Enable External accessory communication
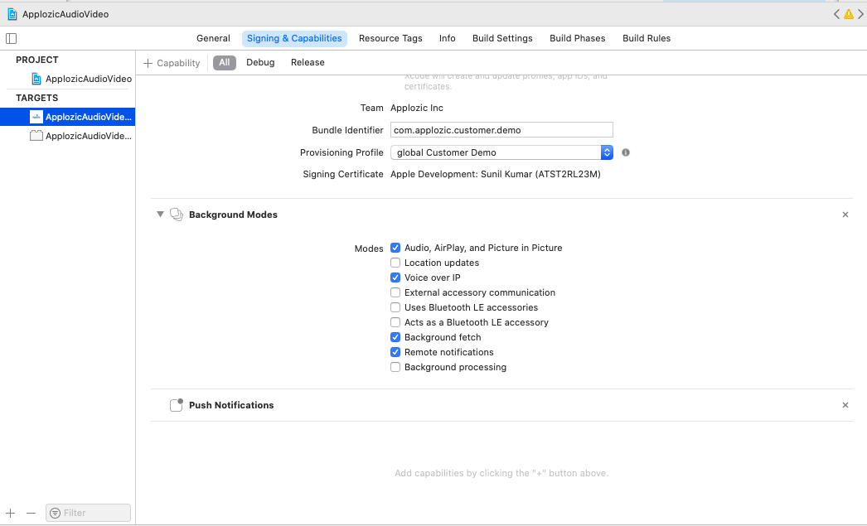Viewport: 867px width, 526px height. coord(395,292)
